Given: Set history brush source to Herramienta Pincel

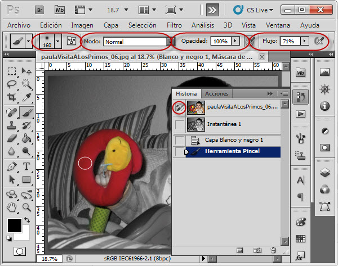Looking at the screenshot, I should (180, 152).
